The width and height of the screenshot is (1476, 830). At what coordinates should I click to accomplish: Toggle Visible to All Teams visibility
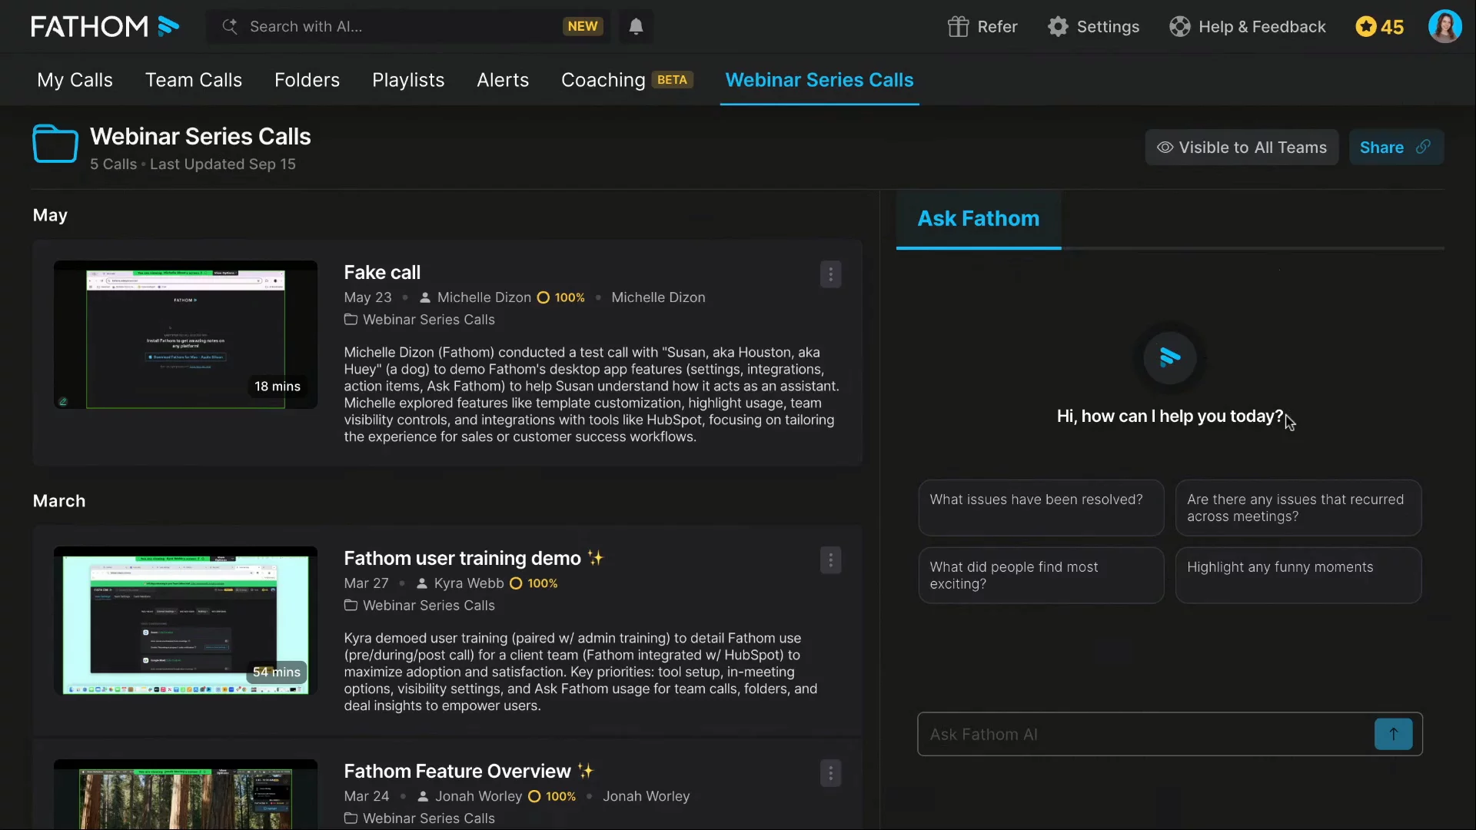tap(1242, 148)
